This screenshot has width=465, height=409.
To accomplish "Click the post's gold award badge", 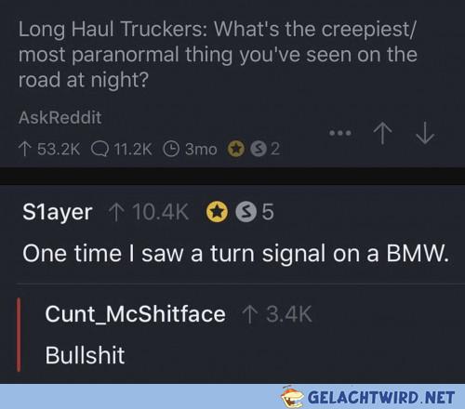I will point(236,149).
